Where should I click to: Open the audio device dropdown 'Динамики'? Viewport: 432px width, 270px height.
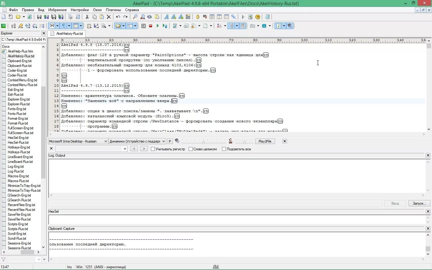137,141
